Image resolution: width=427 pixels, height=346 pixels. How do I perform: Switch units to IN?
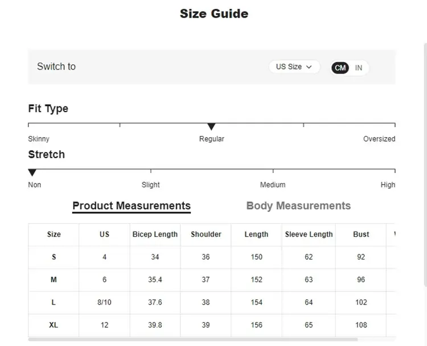pos(359,68)
